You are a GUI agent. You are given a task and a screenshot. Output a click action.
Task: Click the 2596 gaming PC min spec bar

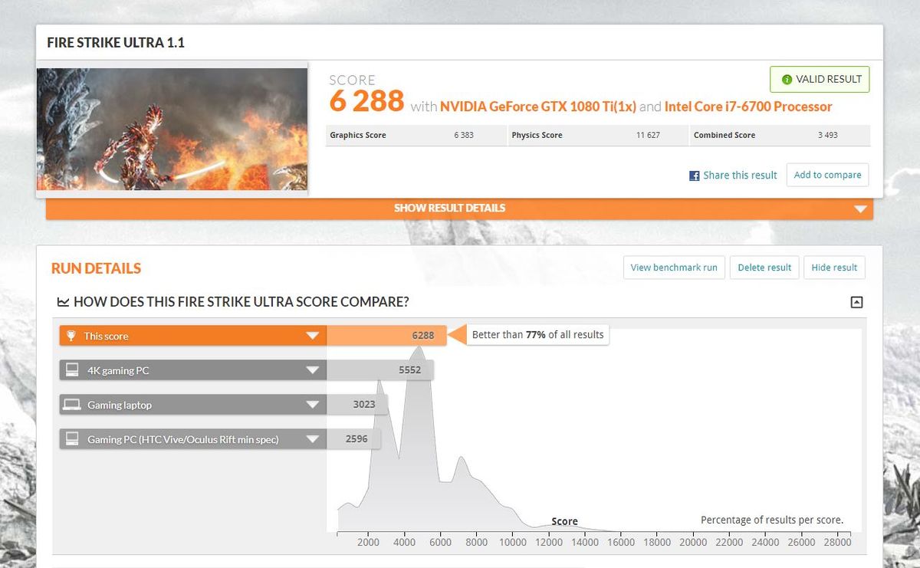[x=353, y=439]
